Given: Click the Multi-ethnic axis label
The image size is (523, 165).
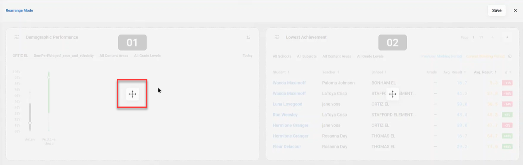Looking at the screenshot, I should pyautogui.click(x=49, y=141).
